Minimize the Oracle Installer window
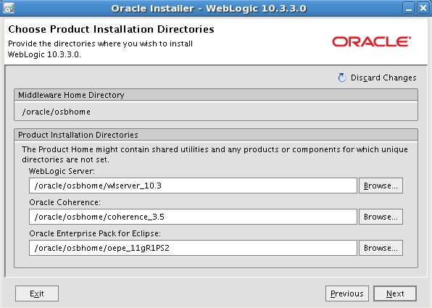432x308 pixels. pyautogui.click(x=409, y=8)
